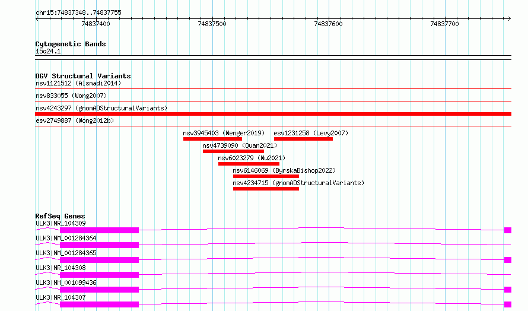Click the nsv1121512 (Alsmadi2014) variant label
Image resolution: width=528 pixels, height=311 pixels.
pos(78,83)
